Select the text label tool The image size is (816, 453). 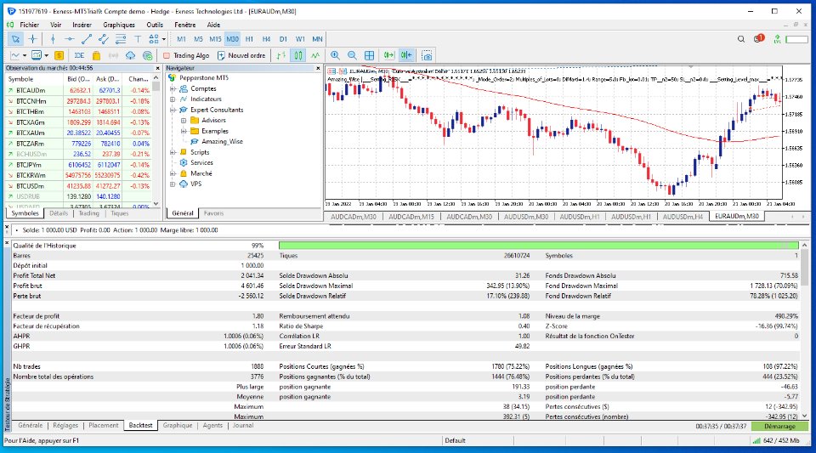pyautogui.click(x=138, y=39)
